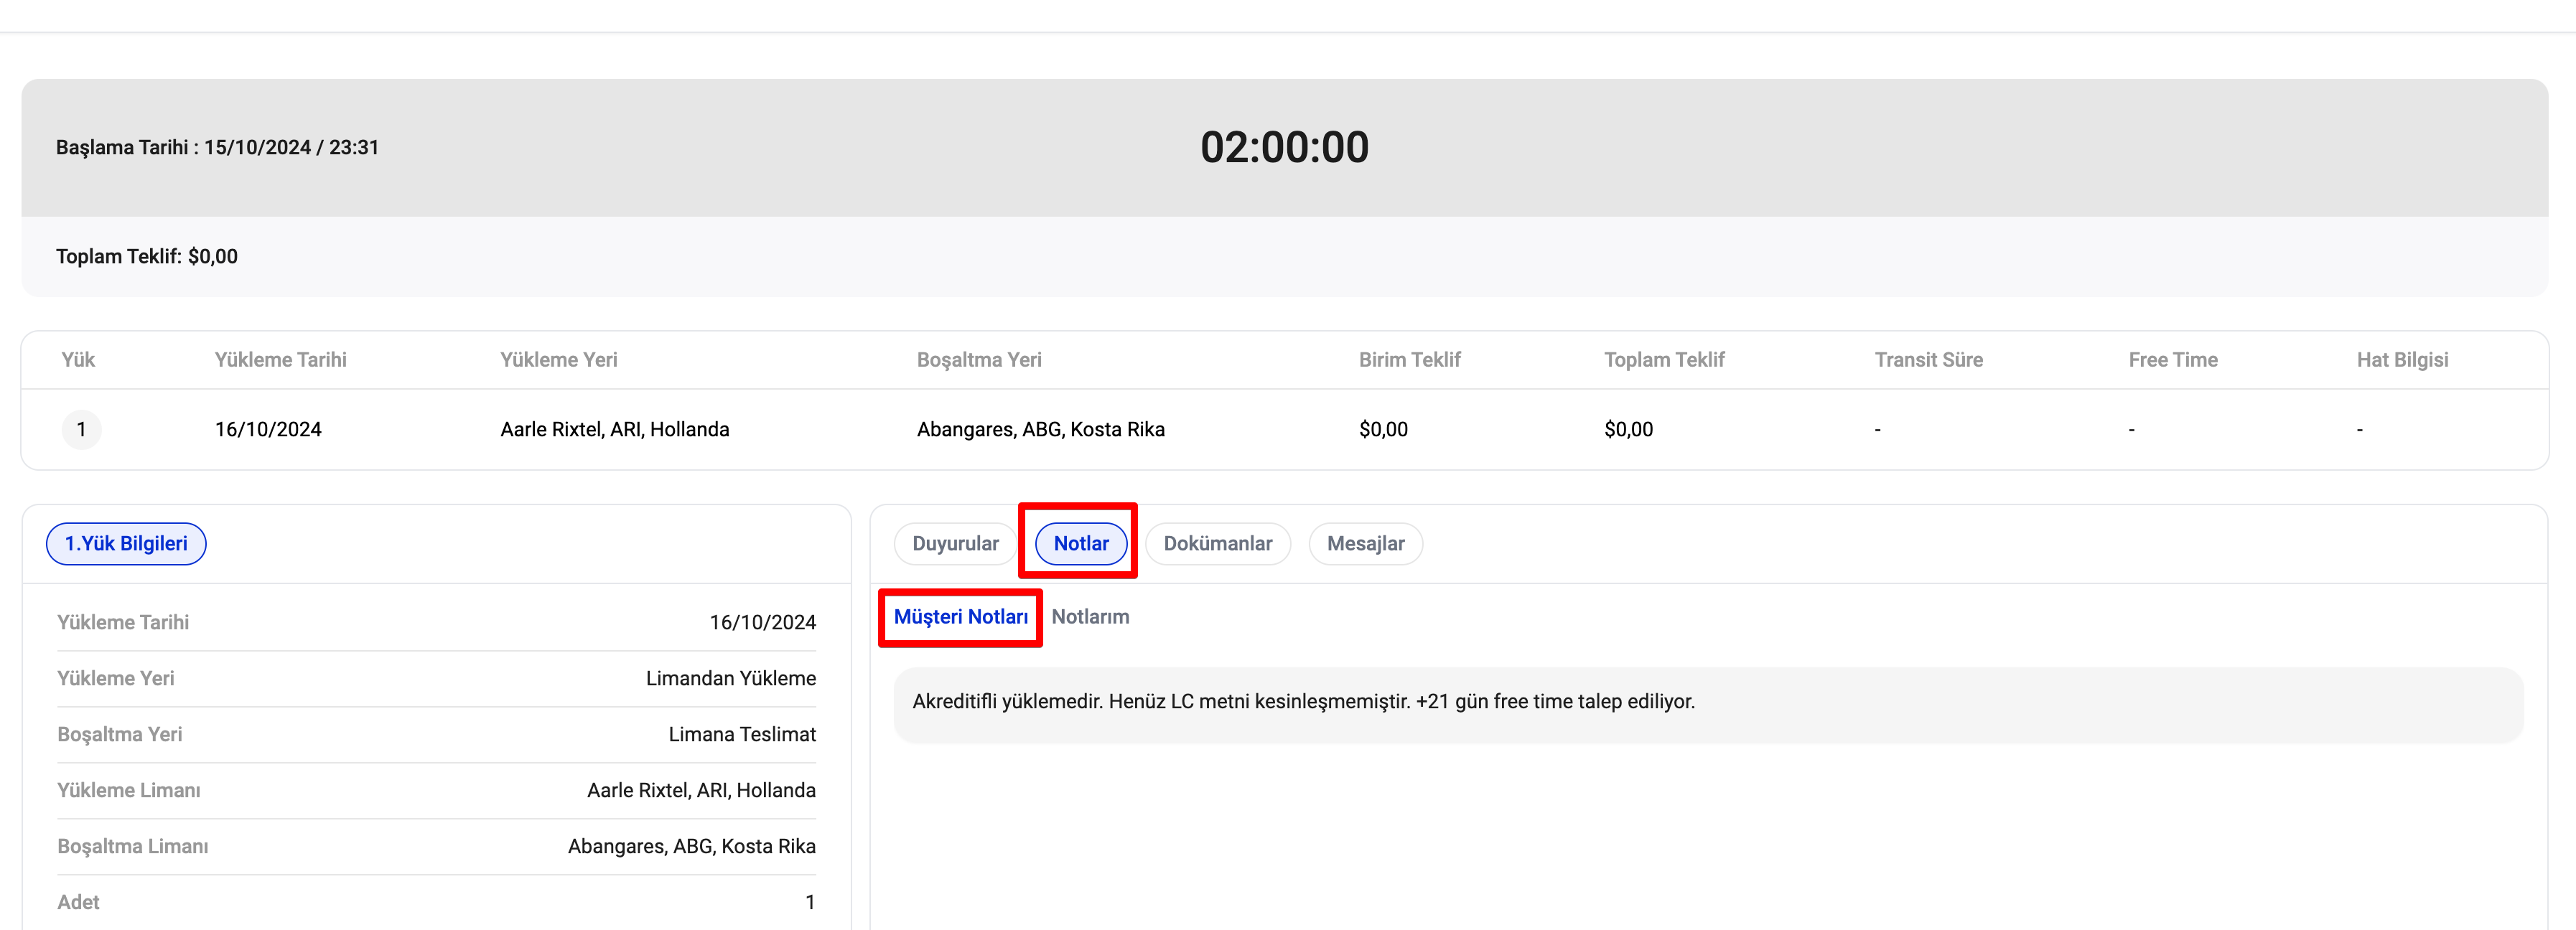Click the 1.Yük Bilgileri pill button
Image resolution: width=2576 pixels, height=930 pixels.
pyautogui.click(x=126, y=543)
